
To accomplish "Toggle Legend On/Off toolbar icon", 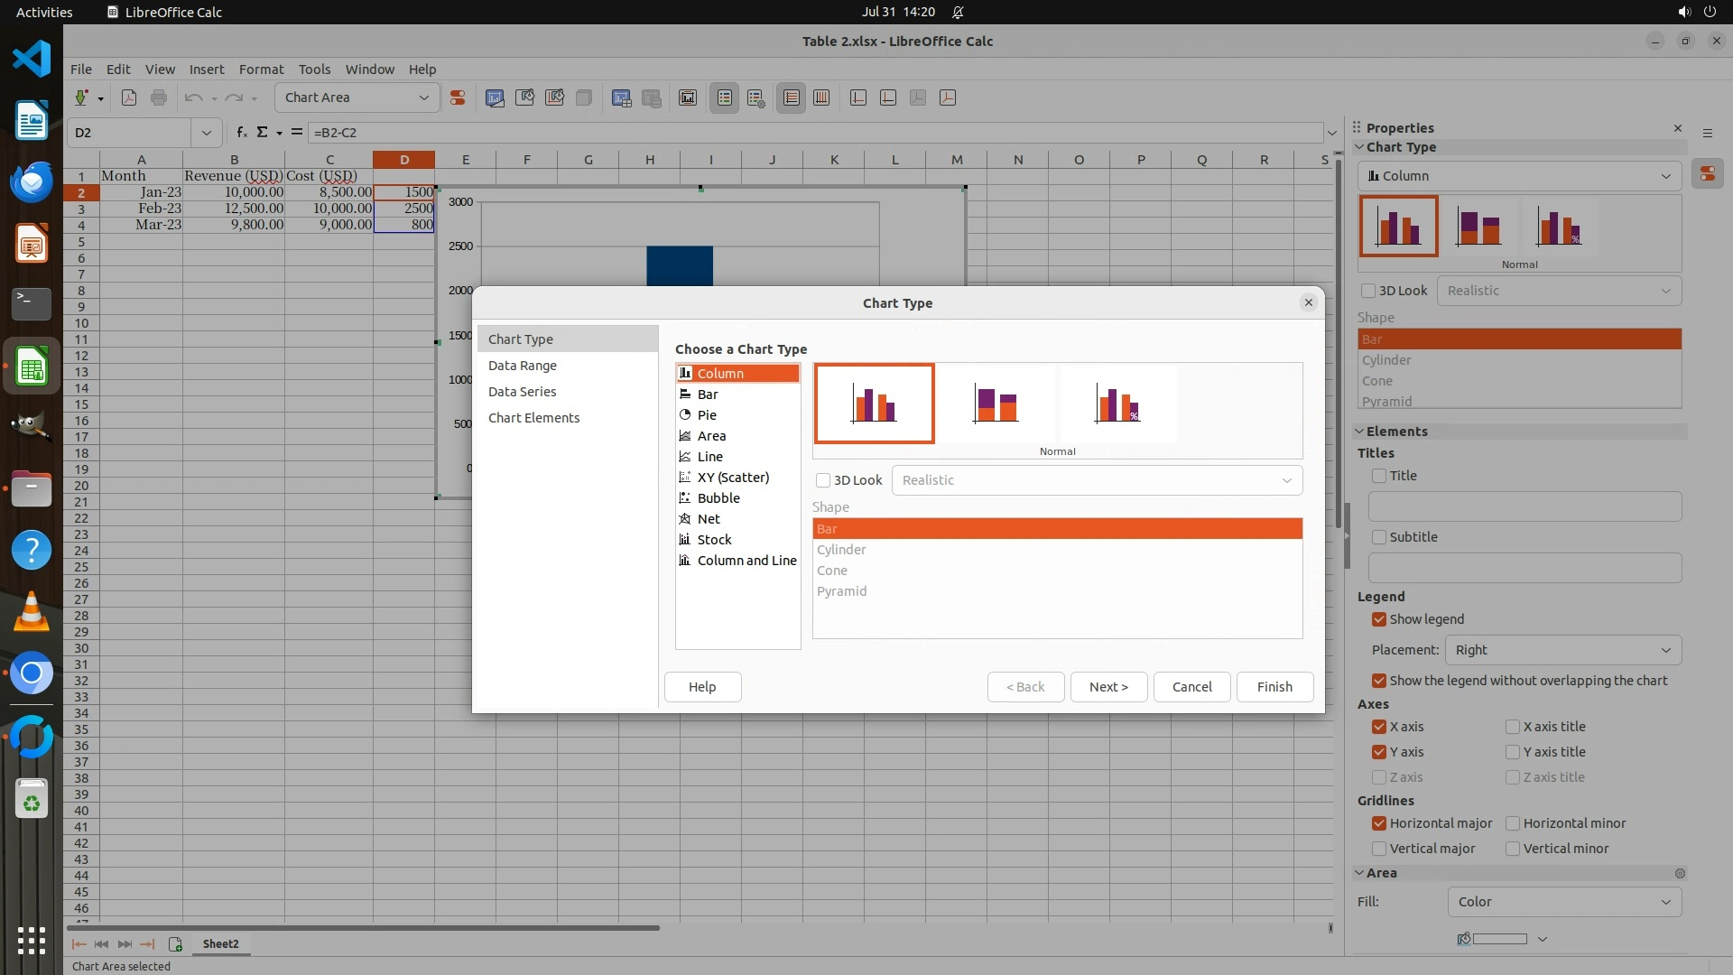I will [x=725, y=97].
